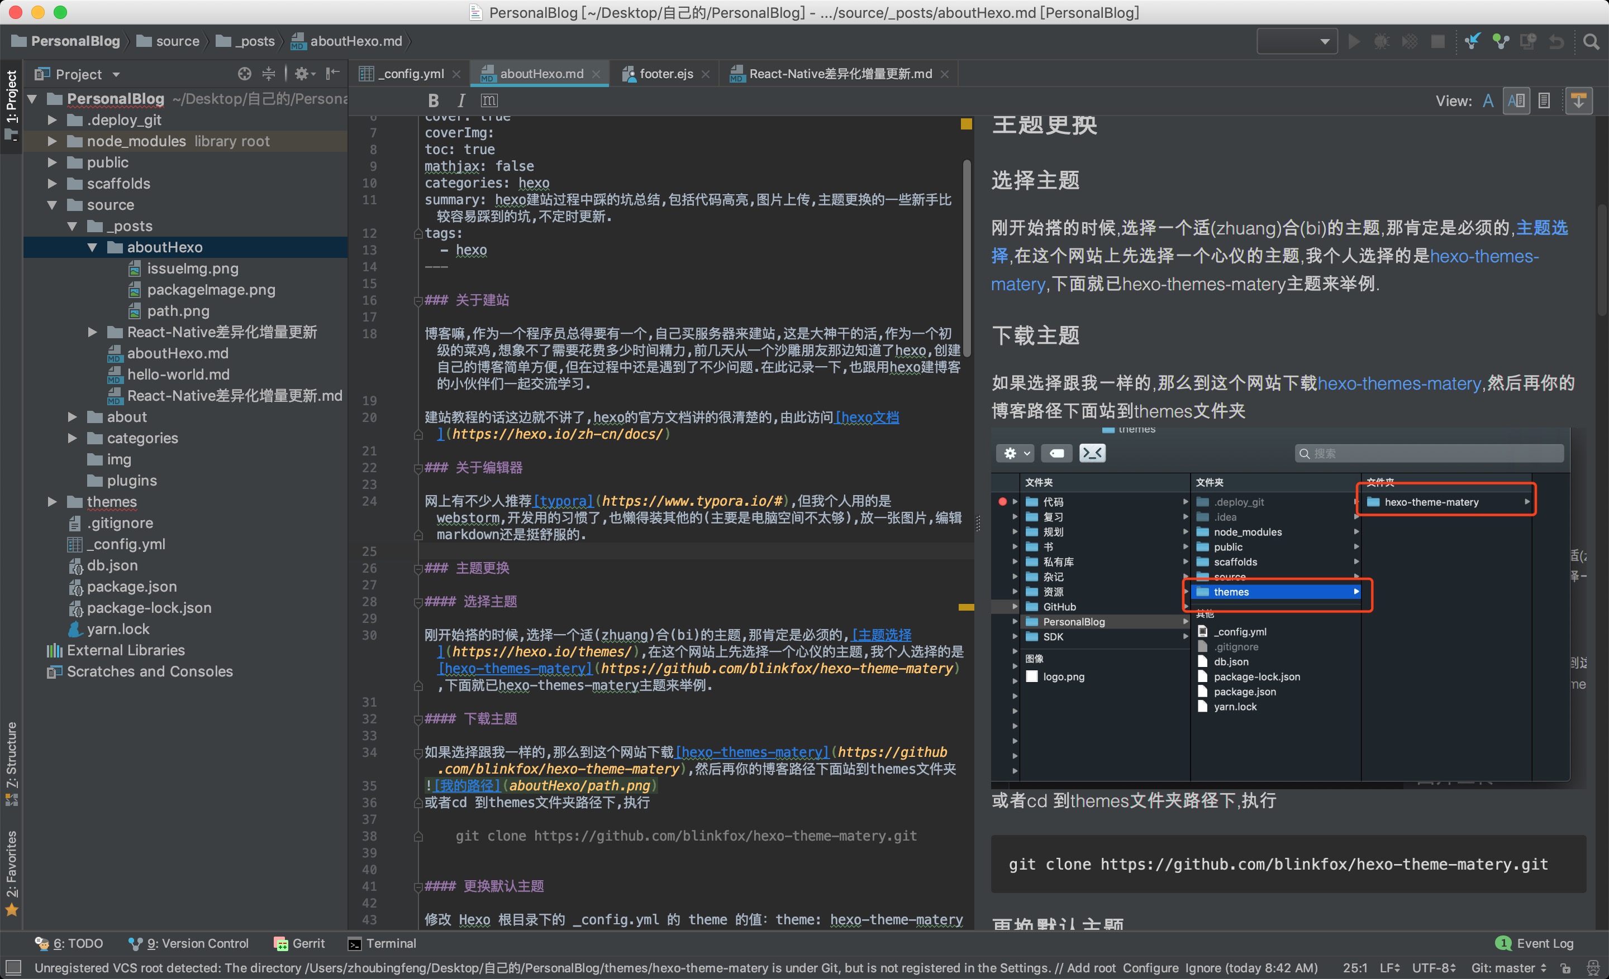The image size is (1609, 979).
Task: Expand the node_modules folder
Action: pyautogui.click(x=53, y=142)
